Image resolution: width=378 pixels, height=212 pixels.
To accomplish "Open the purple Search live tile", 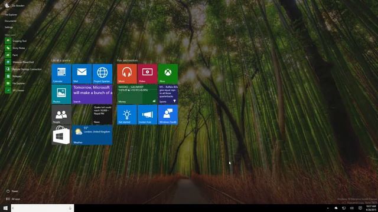I will click(92, 94).
